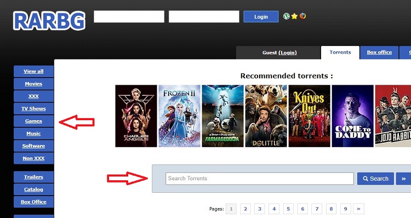
Task: Open Catalog link in sidebar
Action: (x=33, y=190)
